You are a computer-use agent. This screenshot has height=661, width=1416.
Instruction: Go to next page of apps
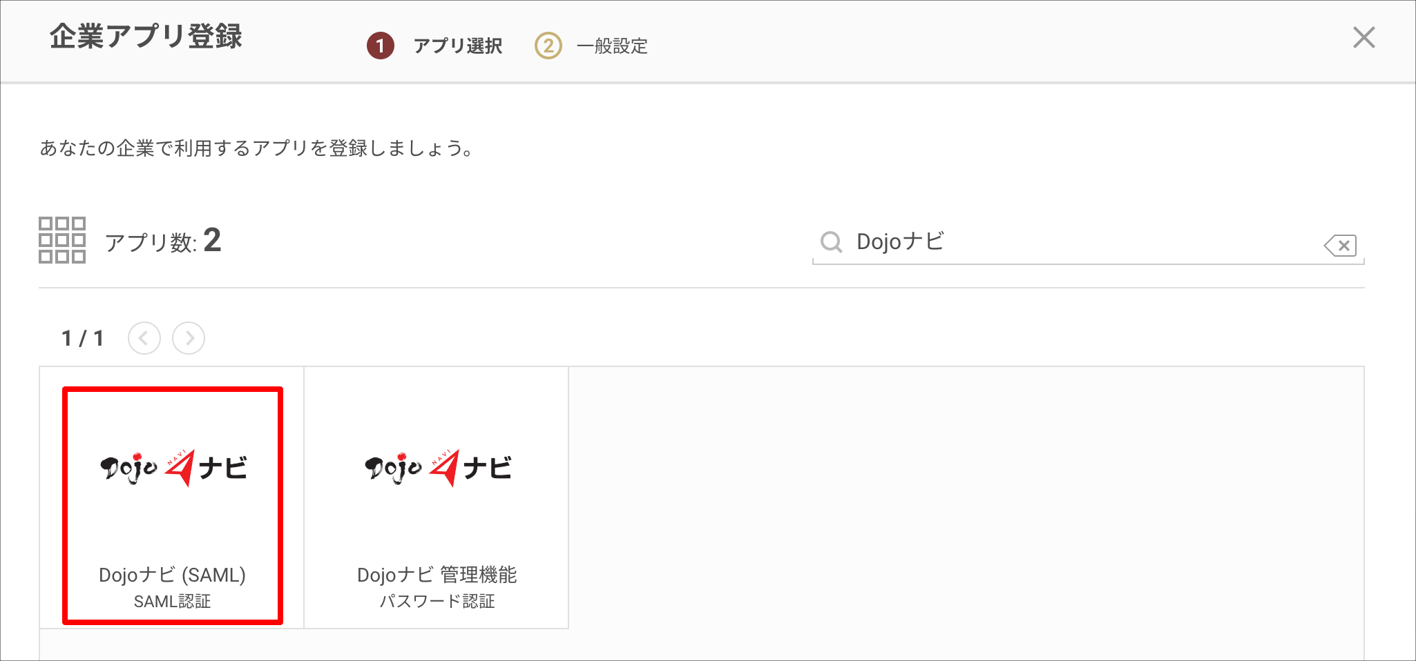tap(189, 338)
